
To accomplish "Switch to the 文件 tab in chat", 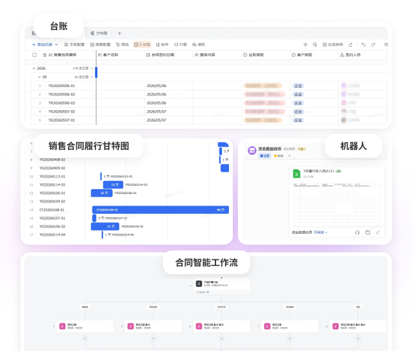I will tap(278, 156).
